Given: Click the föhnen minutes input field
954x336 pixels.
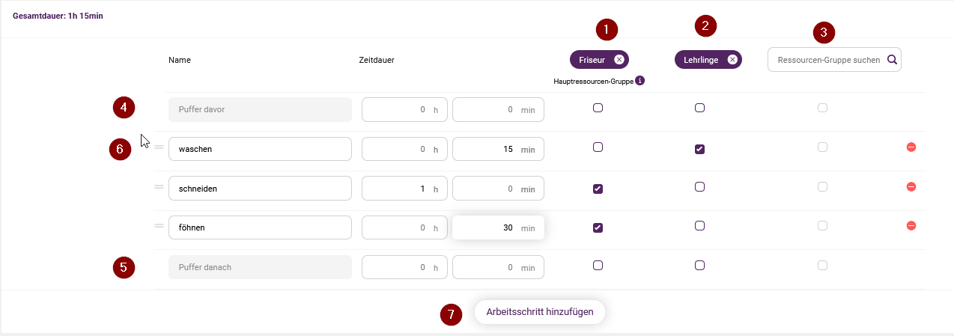Looking at the screenshot, I should pyautogui.click(x=498, y=227).
